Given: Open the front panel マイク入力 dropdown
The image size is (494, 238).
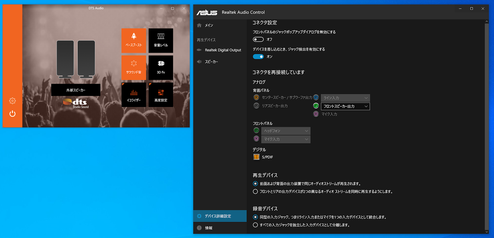Looking at the screenshot, I should coord(286,139).
